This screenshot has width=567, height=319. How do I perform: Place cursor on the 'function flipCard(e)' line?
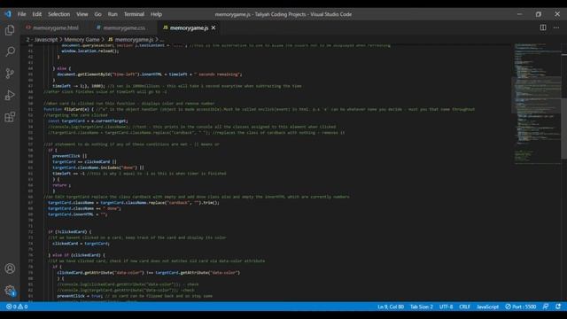coord(259,109)
